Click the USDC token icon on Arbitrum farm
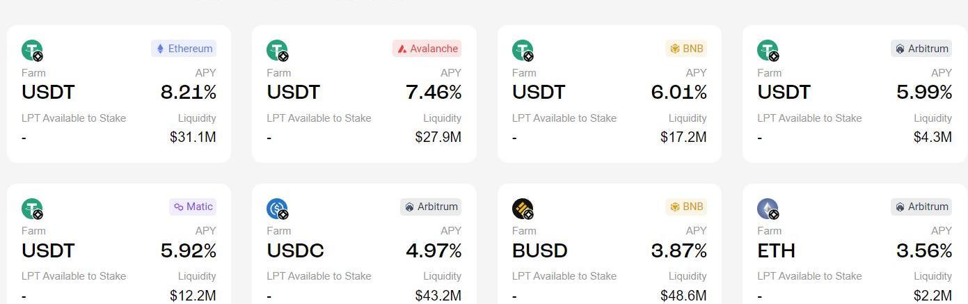 coord(277,209)
